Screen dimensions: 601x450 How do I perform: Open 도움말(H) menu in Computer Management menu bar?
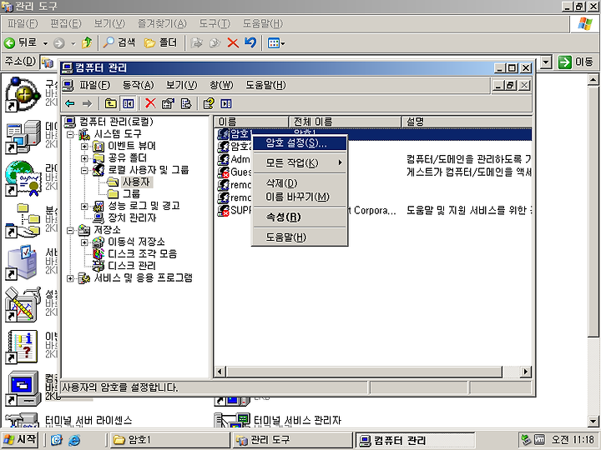pyautogui.click(x=265, y=85)
